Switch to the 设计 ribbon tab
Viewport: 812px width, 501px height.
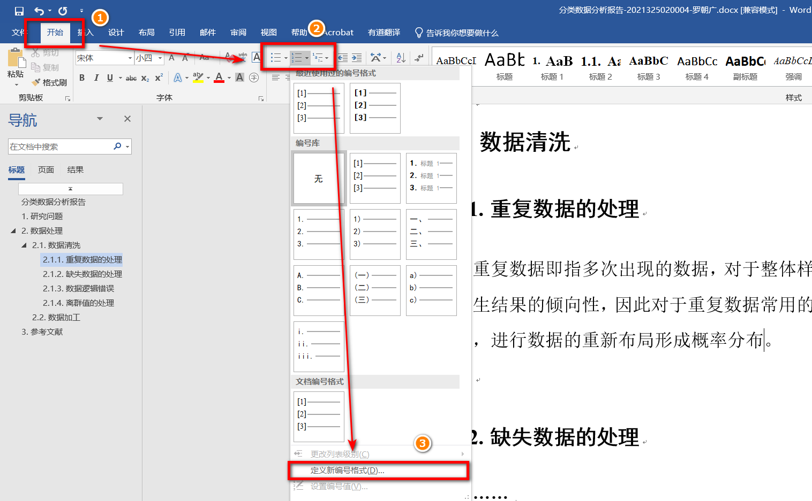click(116, 33)
